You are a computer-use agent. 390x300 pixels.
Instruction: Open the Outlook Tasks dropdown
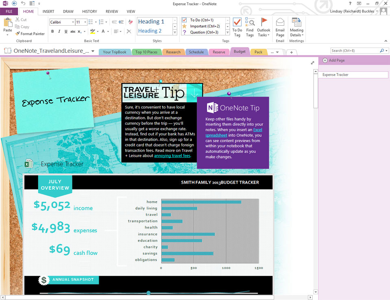264,27
